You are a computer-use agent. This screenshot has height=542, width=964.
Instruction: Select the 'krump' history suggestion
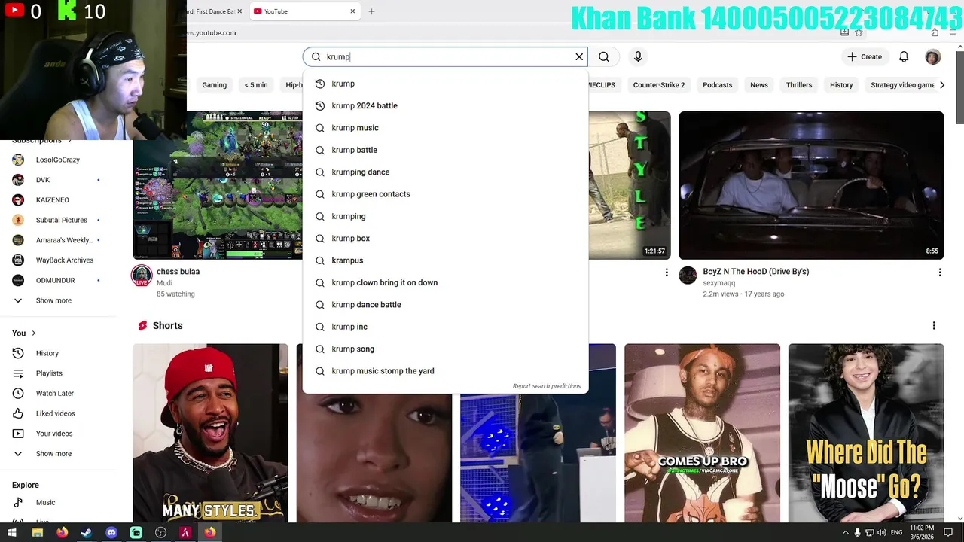(x=444, y=84)
